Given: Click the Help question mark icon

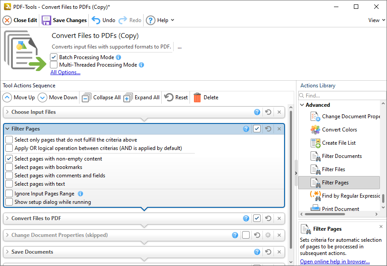Looking at the screenshot, I should coord(150,20).
